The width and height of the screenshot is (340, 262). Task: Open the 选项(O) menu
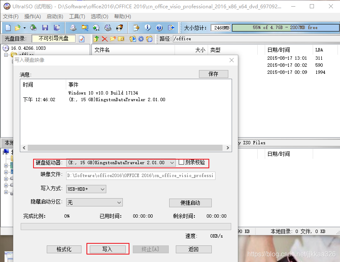click(99, 17)
